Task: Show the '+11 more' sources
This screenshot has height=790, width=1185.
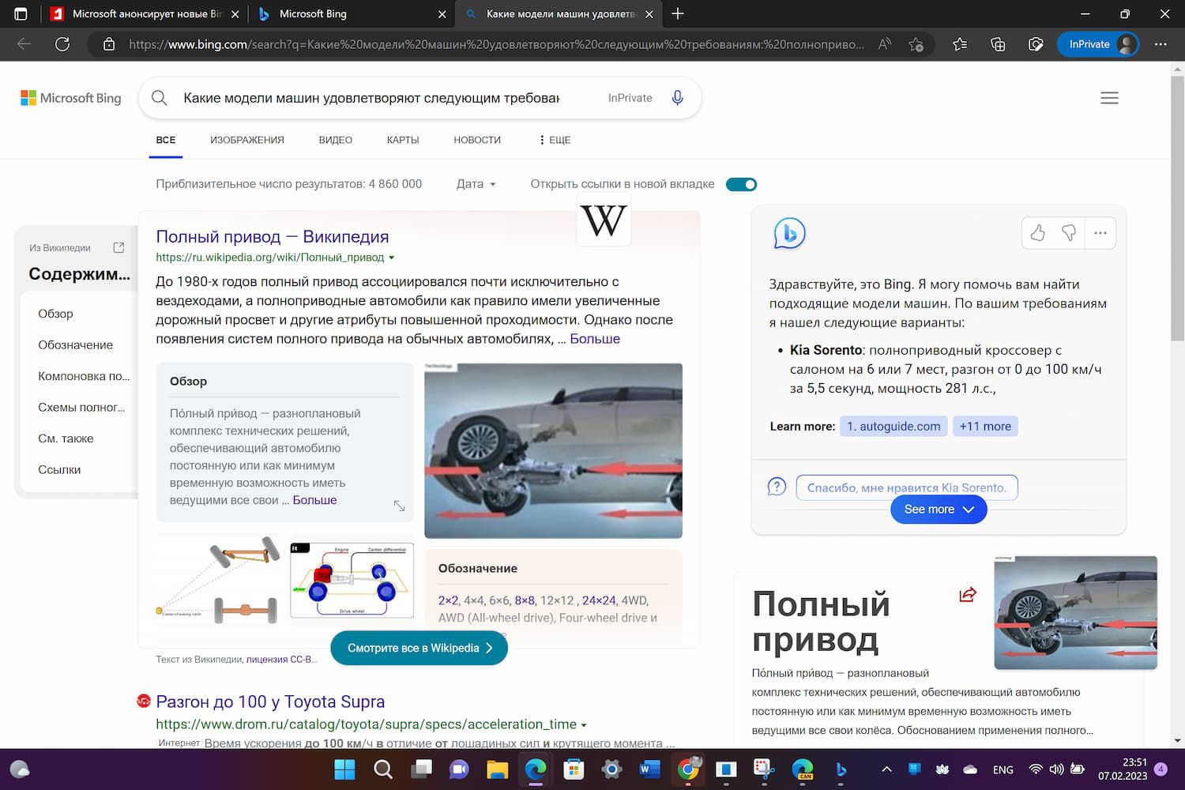Action: tap(985, 427)
